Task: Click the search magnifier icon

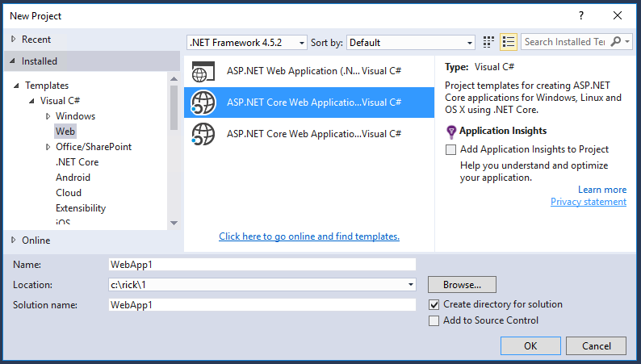Action: (x=618, y=42)
